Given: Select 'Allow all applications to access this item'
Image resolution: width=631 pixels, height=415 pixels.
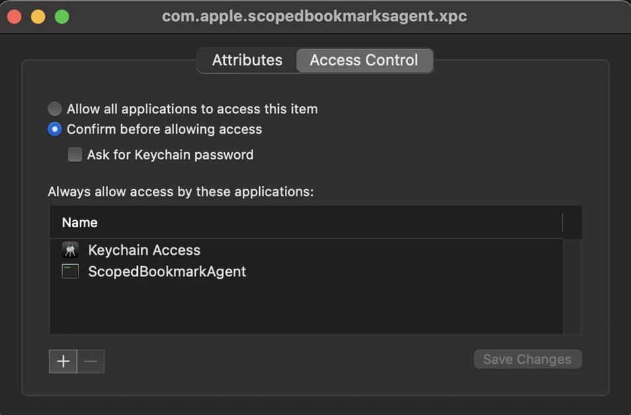Looking at the screenshot, I should pos(55,109).
